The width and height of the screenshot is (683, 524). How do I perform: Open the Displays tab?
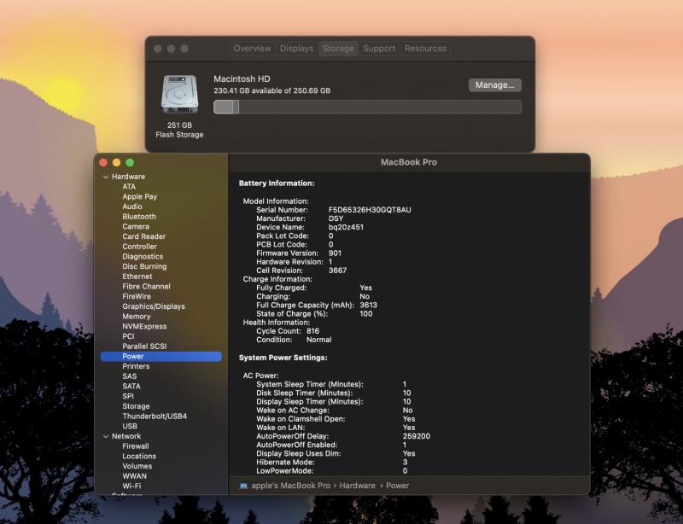[296, 49]
